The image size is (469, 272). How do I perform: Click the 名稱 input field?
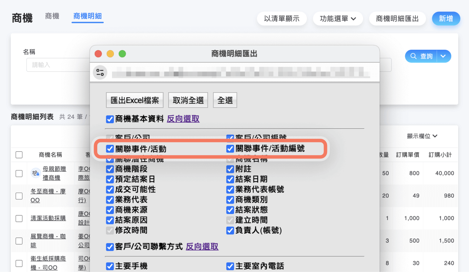tap(58, 65)
